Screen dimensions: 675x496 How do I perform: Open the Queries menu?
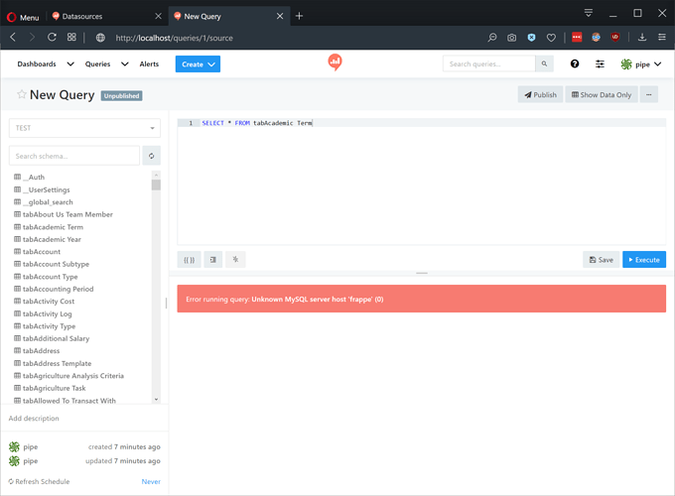tap(97, 63)
